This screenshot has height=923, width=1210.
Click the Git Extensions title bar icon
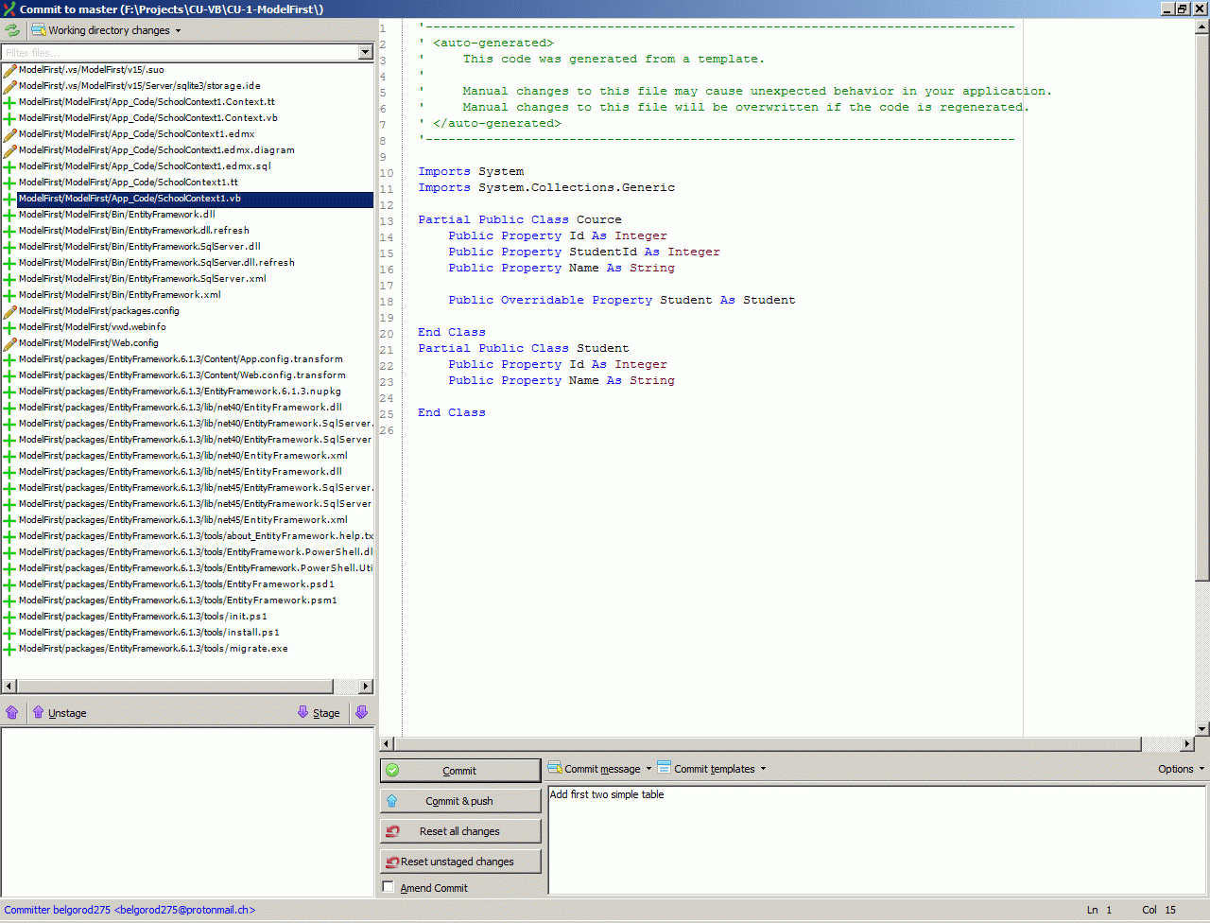tap(9, 9)
